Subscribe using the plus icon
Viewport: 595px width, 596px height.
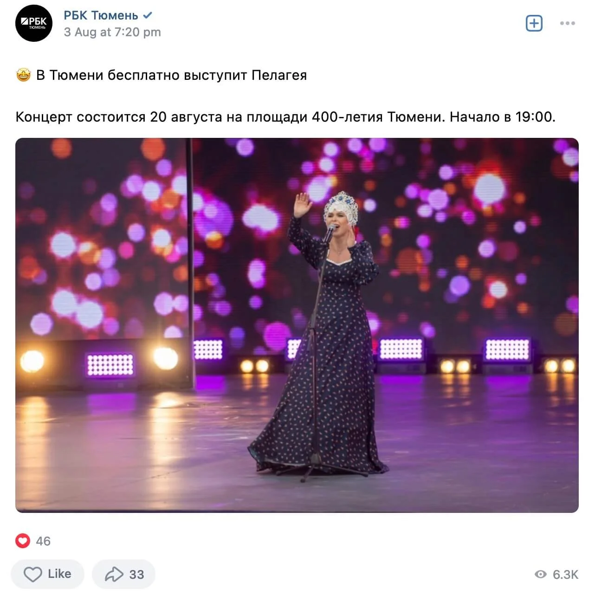[534, 23]
